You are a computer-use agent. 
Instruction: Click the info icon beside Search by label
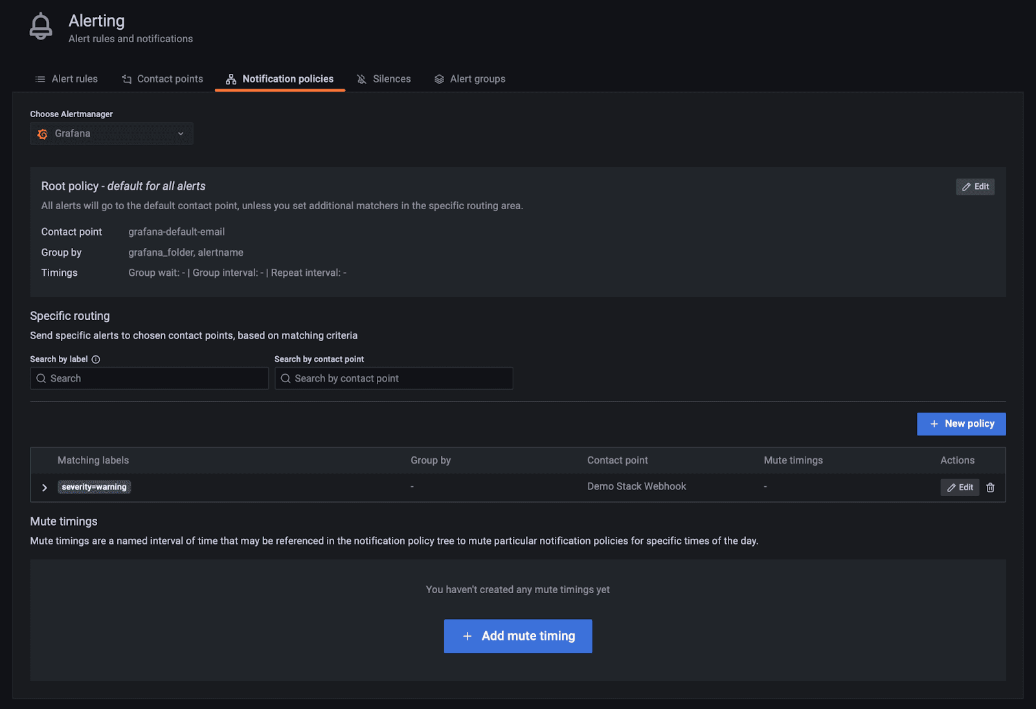96,359
